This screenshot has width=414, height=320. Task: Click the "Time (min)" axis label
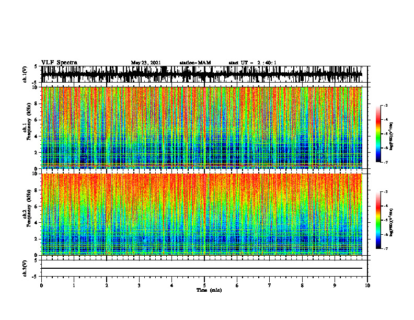(x=209, y=290)
